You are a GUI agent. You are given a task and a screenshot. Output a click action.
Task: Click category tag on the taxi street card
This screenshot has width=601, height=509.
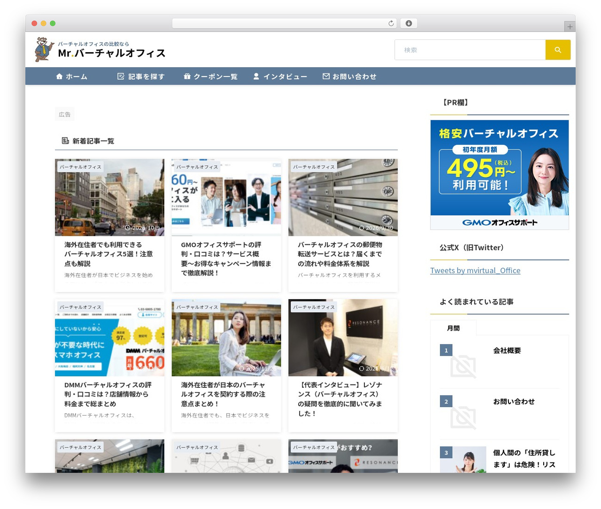80,167
